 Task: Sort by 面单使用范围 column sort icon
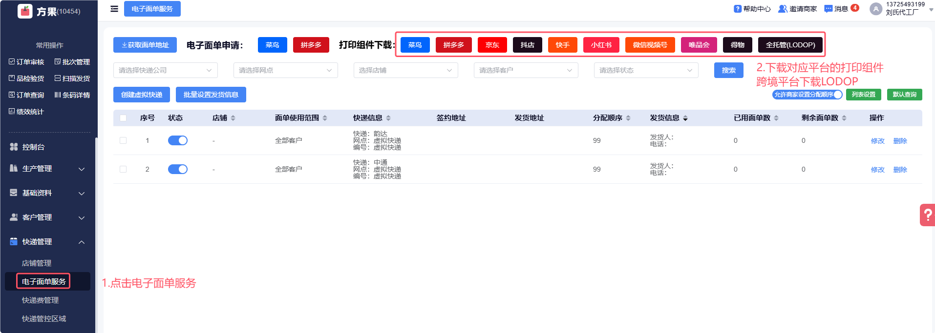coord(325,118)
